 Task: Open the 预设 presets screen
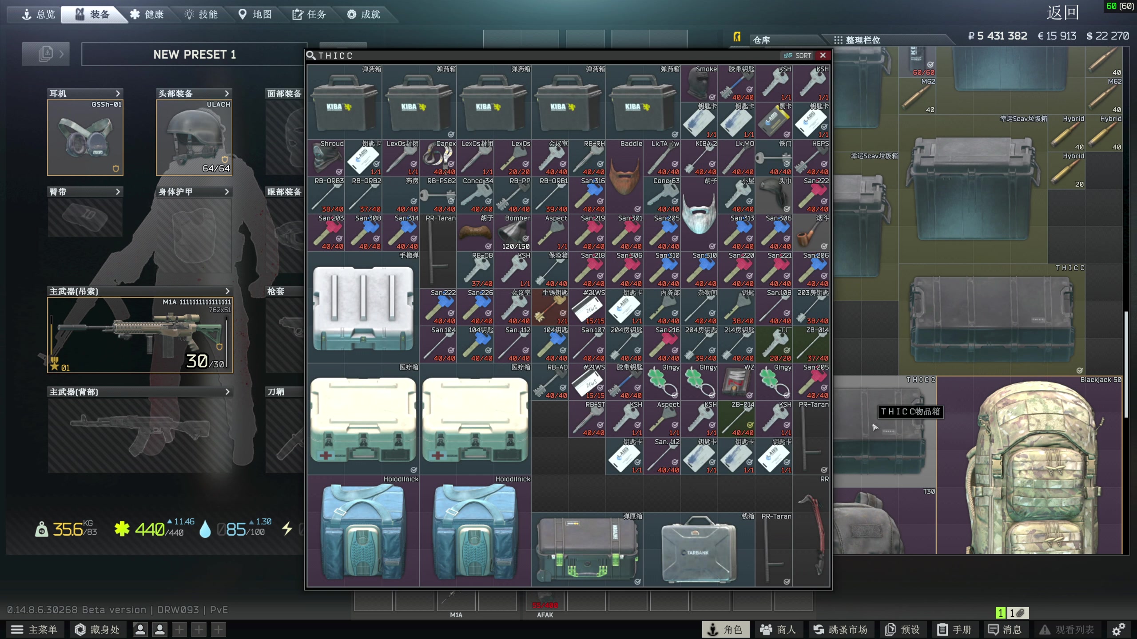click(x=902, y=630)
